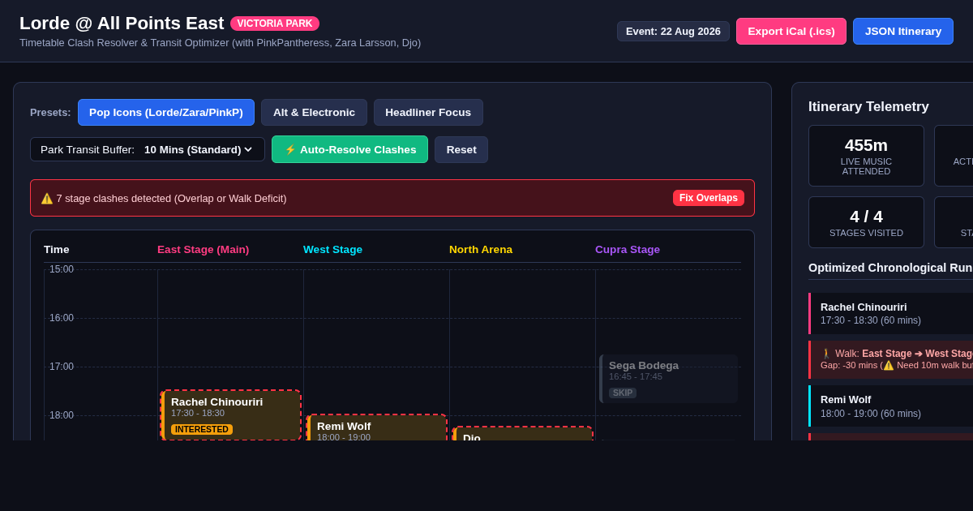Select Rachel Chinouriri in the chronological run list
The height and width of the screenshot is (511, 973).
click(x=892, y=313)
